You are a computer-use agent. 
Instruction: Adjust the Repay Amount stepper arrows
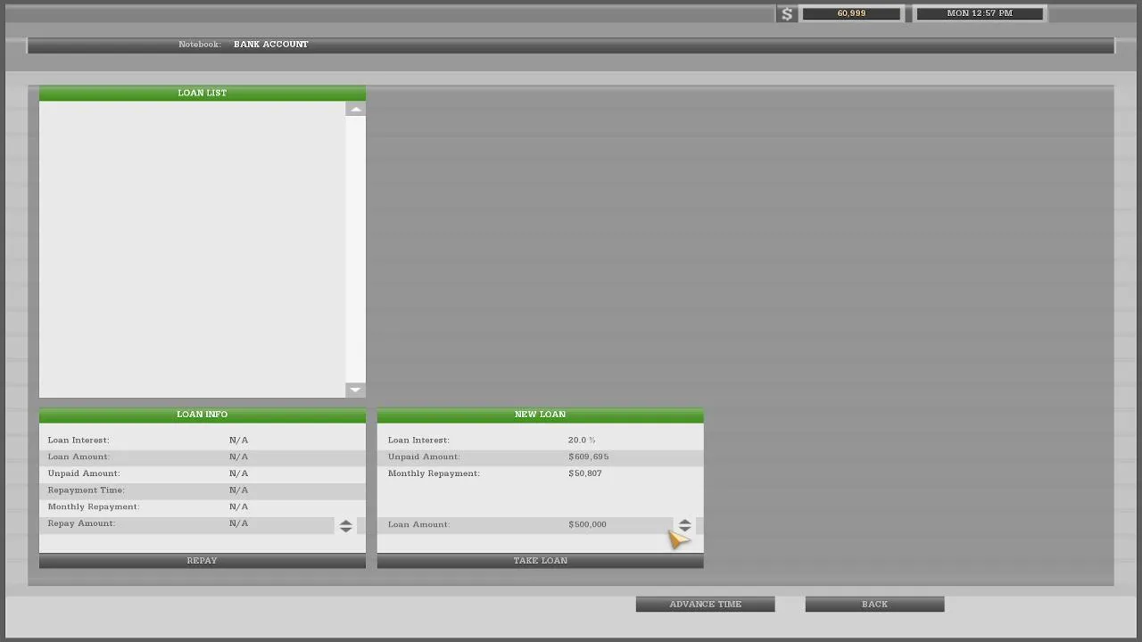pos(345,526)
